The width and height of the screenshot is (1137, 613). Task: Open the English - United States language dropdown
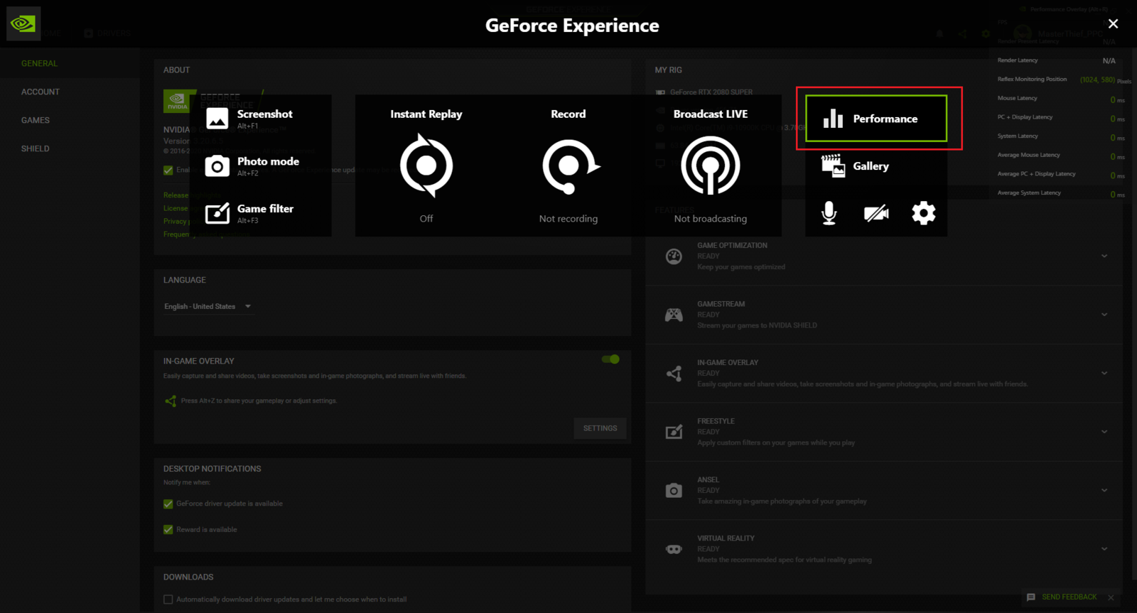tap(208, 306)
